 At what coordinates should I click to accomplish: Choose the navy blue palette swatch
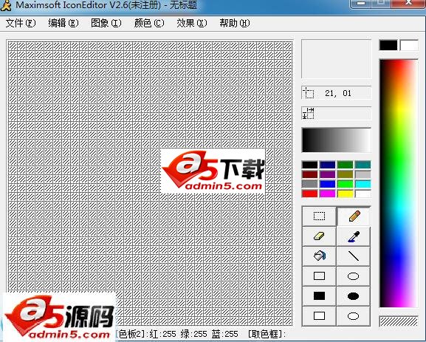(327, 165)
